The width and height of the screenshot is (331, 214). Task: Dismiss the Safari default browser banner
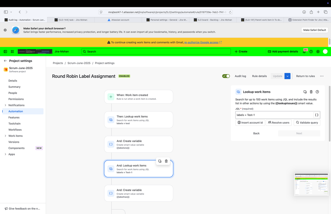pos(5,30)
